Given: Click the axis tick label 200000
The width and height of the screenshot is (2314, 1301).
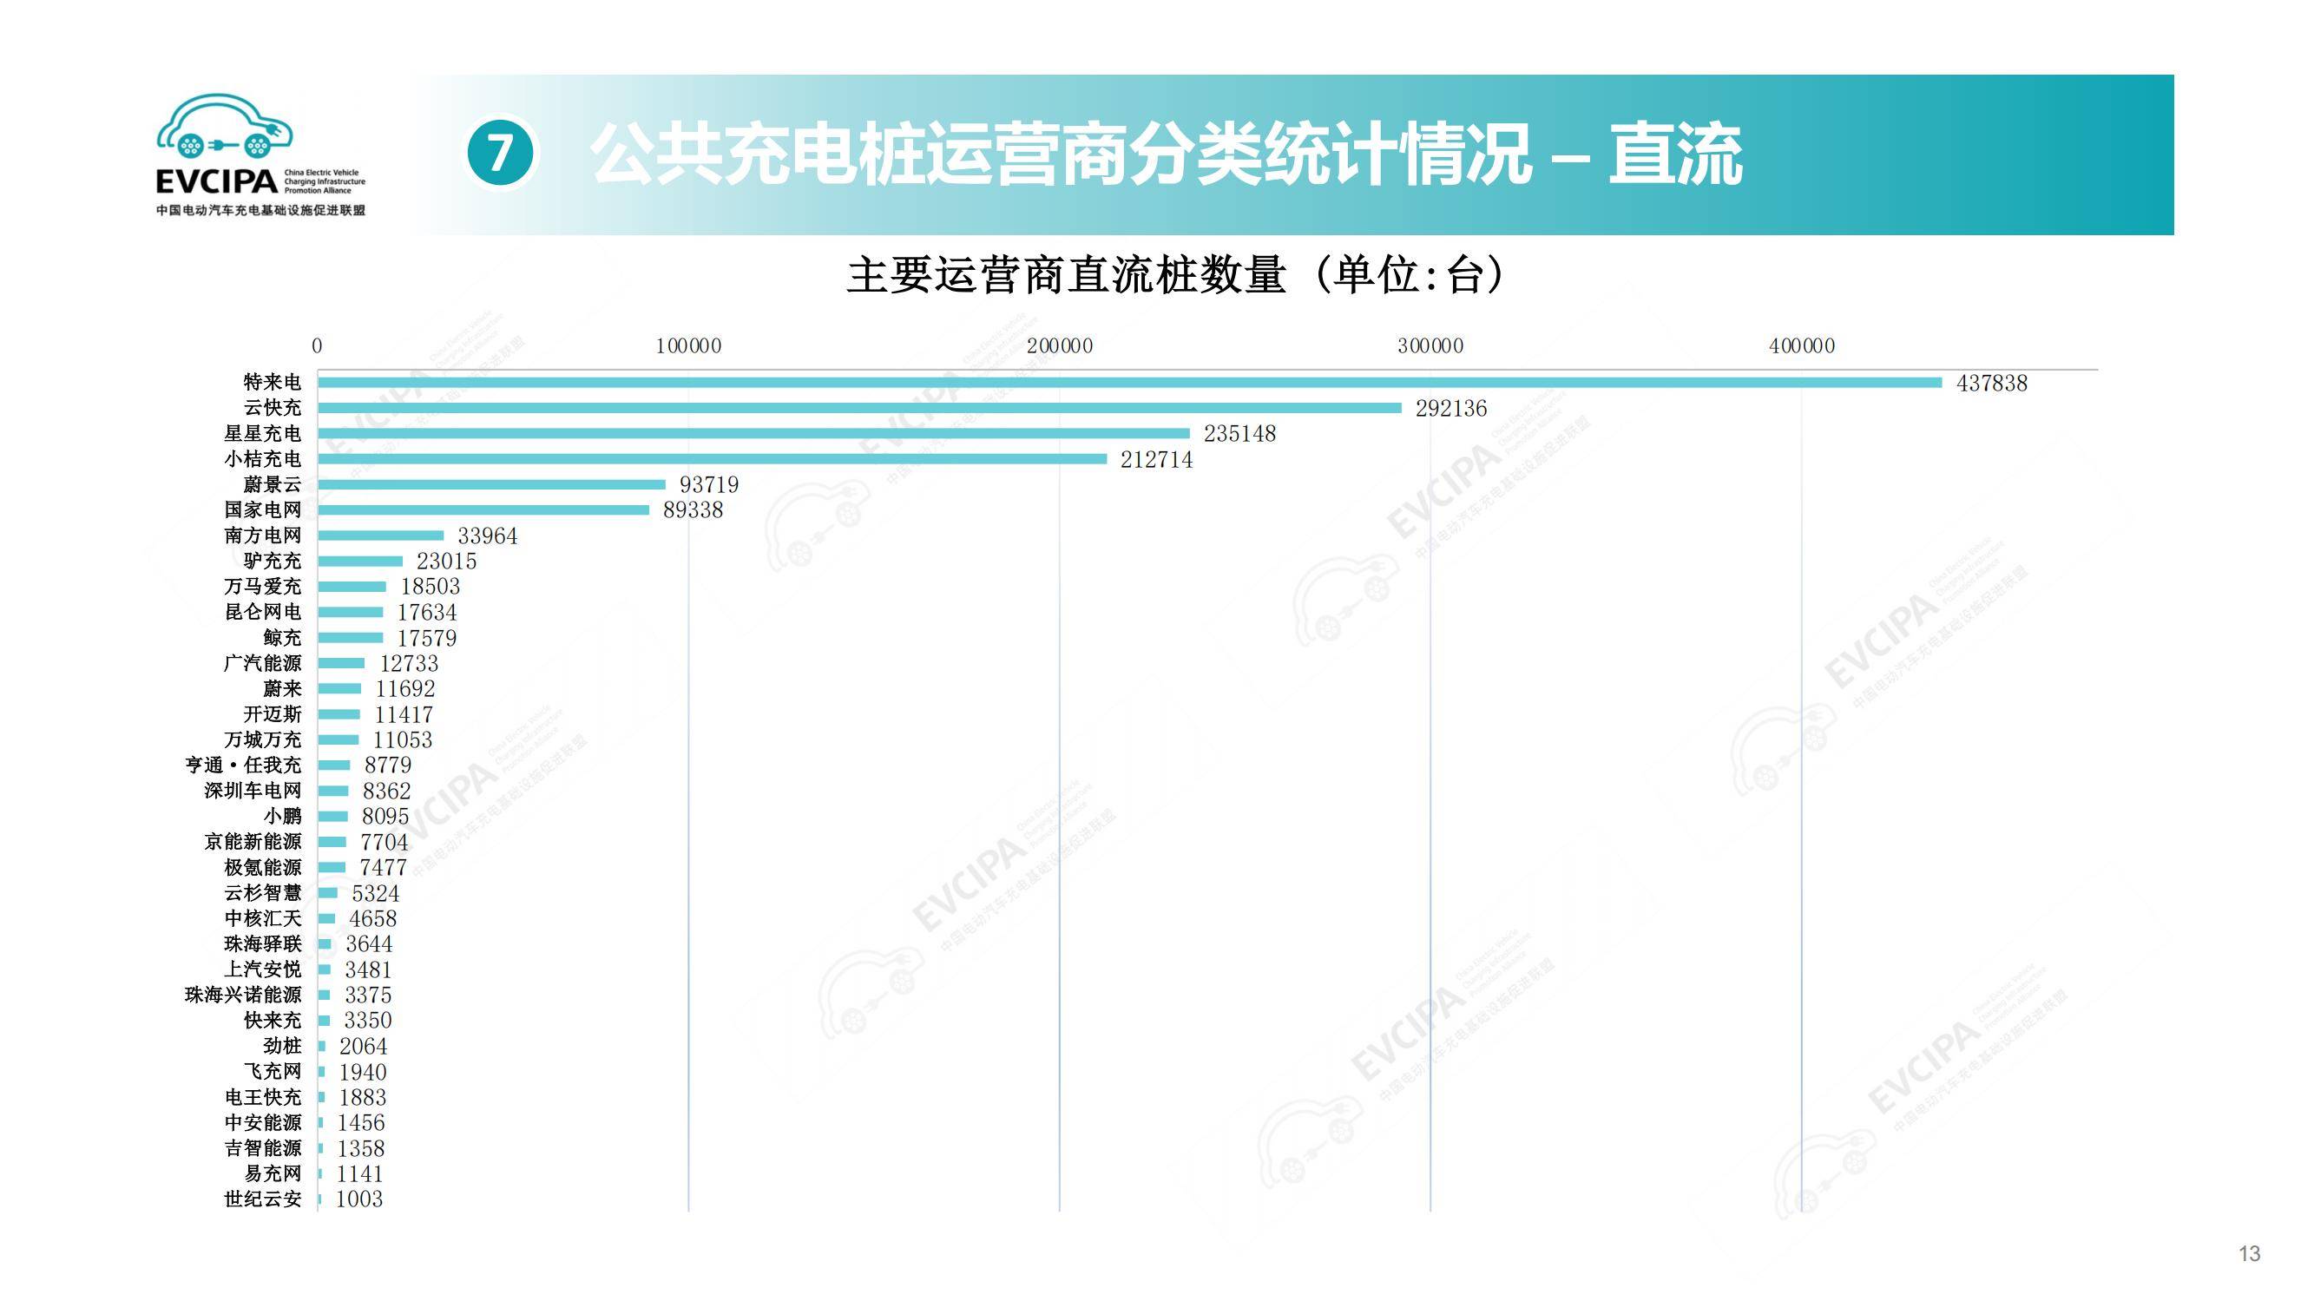Looking at the screenshot, I should [x=1060, y=346].
